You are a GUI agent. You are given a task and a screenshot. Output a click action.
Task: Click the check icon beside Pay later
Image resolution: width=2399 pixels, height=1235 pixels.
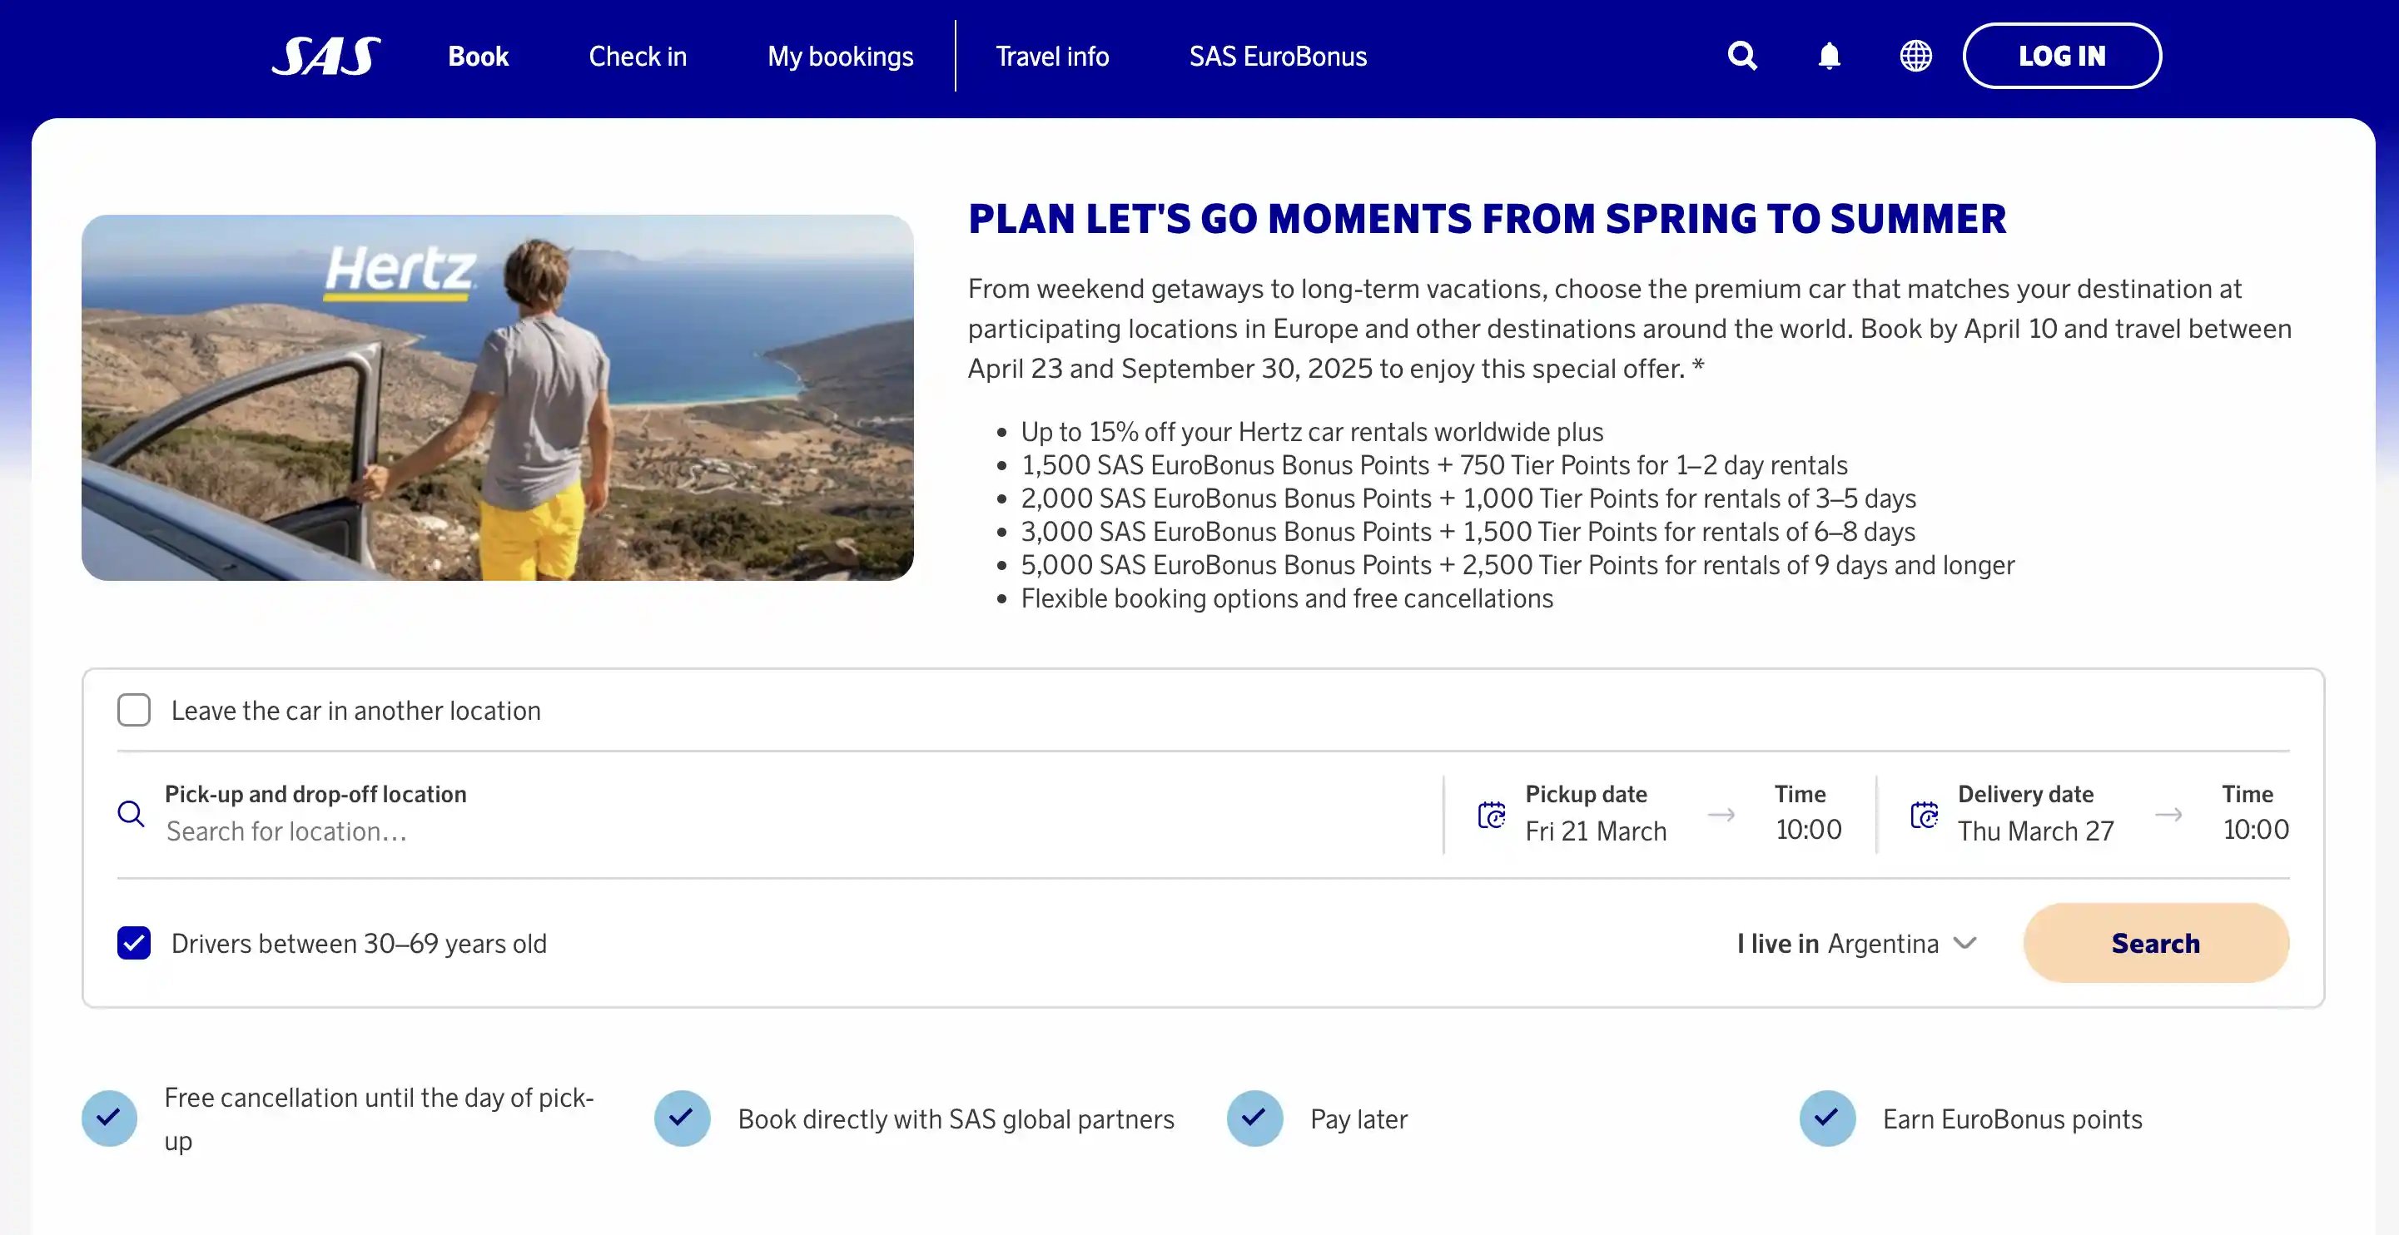coord(1254,1118)
